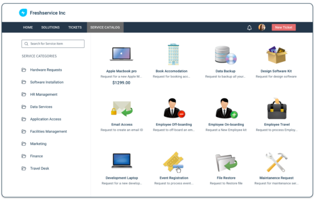The height and width of the screenshot is (199, 315).
Task: Open the Event Registration item link
Action: click(x=174, y=178)
